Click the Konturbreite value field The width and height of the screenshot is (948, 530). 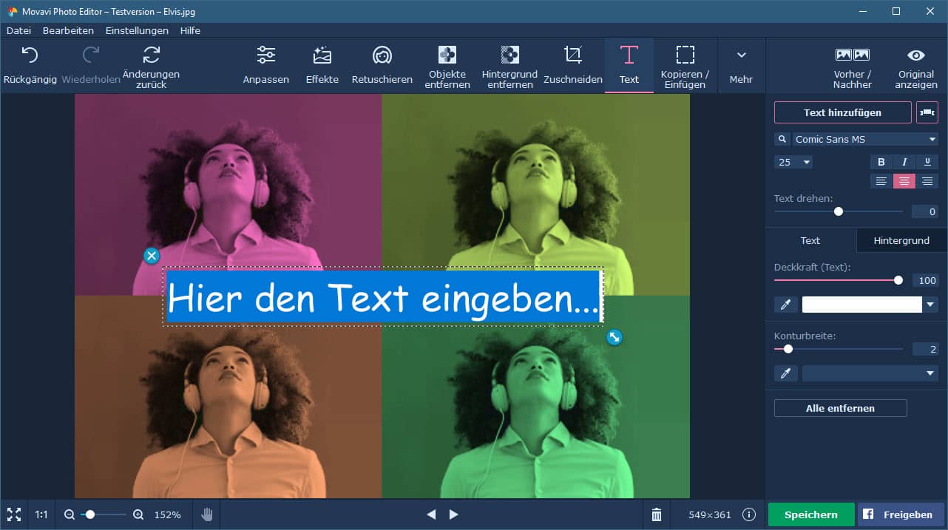924,349
